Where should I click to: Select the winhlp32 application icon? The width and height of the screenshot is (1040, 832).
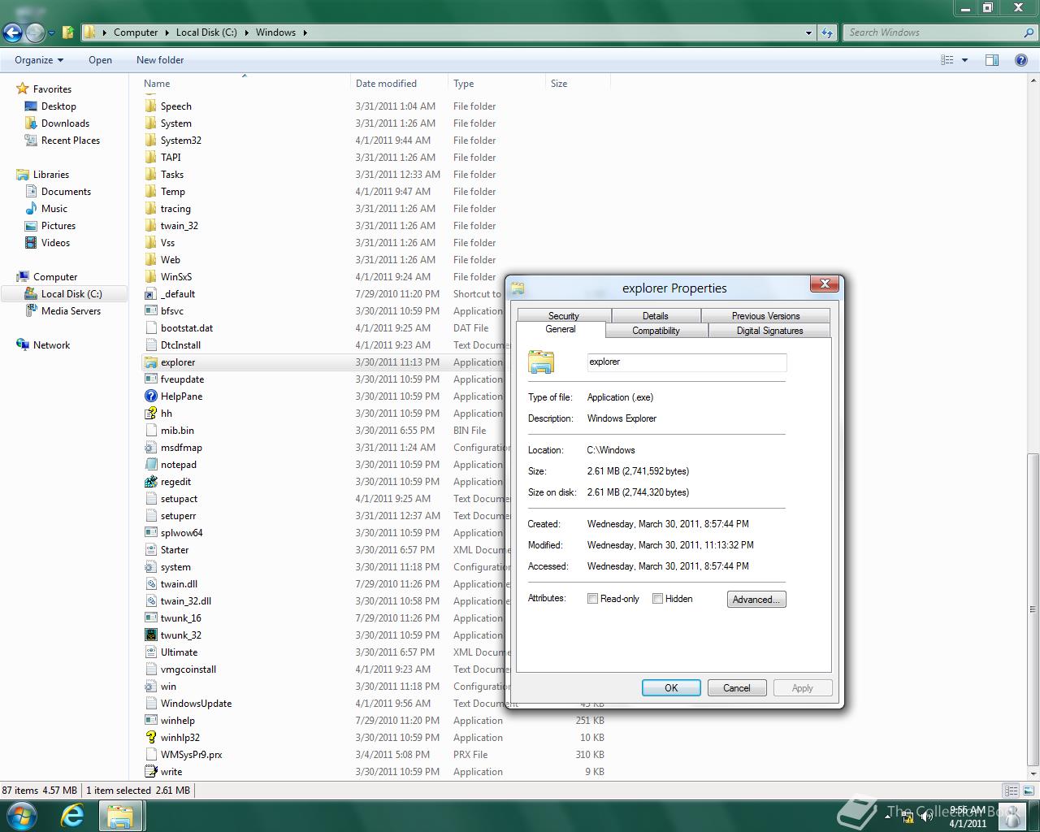pos(150,738)
